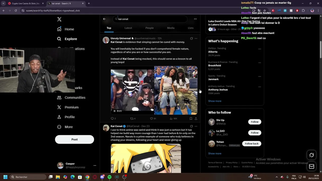Viewport: 322px width, 181px height.
Task: Open the Chrome profile avatar
Action: tap(312, 11)
